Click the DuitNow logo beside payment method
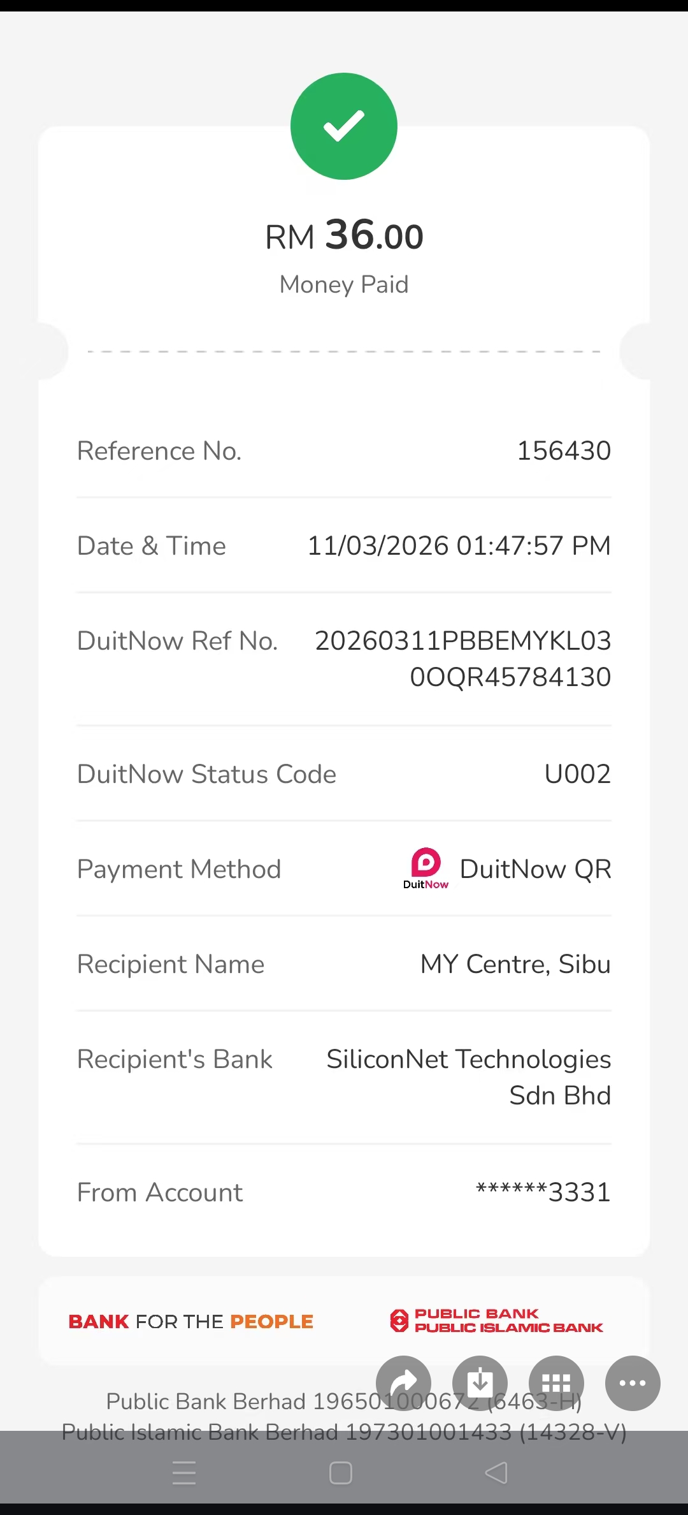The width and height of the screenshot is (688, 1515). [x=426, y=868]
